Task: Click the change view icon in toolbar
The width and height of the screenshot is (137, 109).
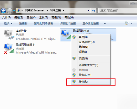Action: tap(127, 23)
